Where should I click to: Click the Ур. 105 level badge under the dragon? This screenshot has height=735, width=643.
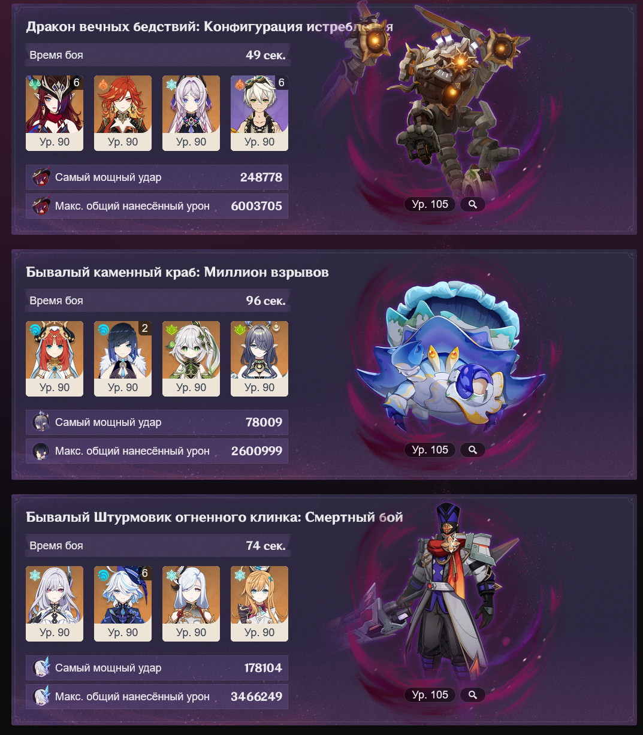[x=430, y=204]
